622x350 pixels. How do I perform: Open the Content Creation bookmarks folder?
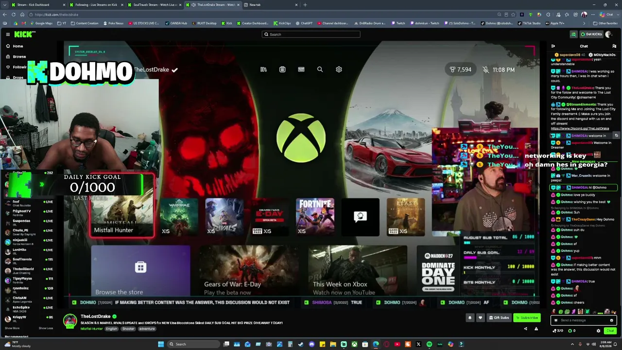[84, 23]
